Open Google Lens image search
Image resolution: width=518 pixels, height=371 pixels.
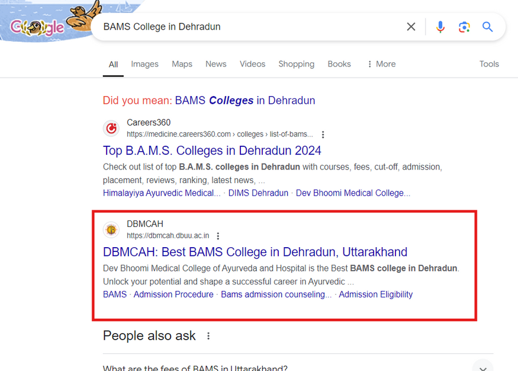[x=464, y=27]
